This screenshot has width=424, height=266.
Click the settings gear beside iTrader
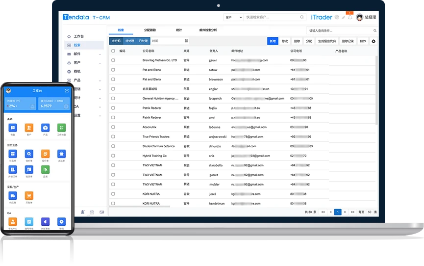coord(337,17)
